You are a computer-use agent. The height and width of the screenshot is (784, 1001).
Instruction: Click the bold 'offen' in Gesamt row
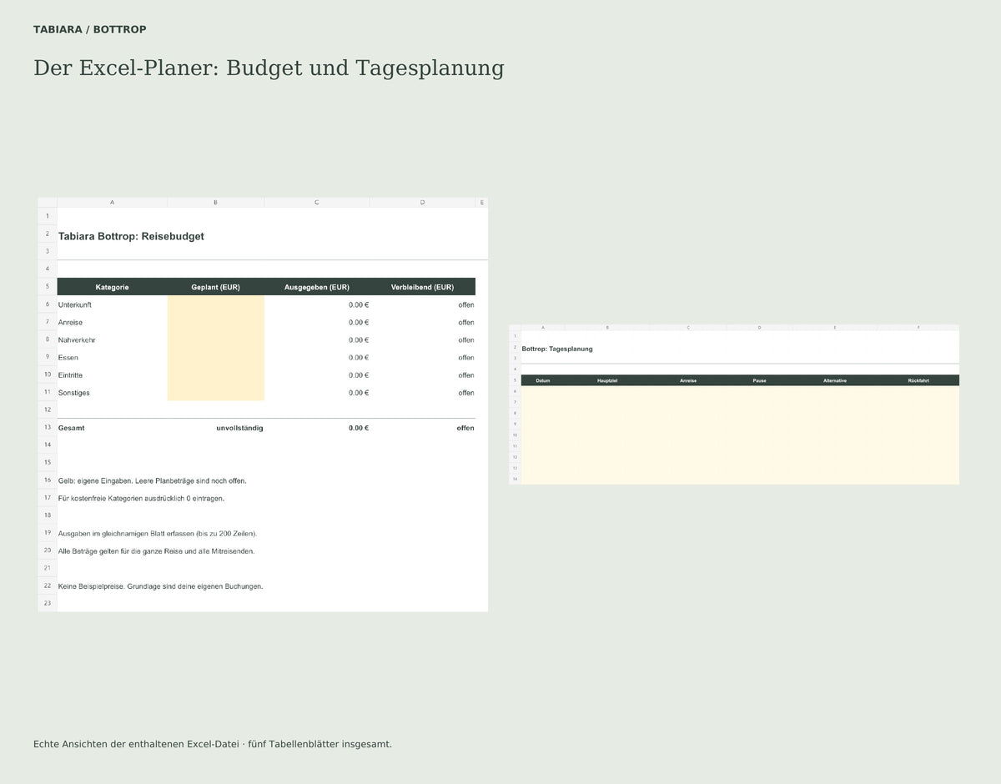[x=465, y=428]
